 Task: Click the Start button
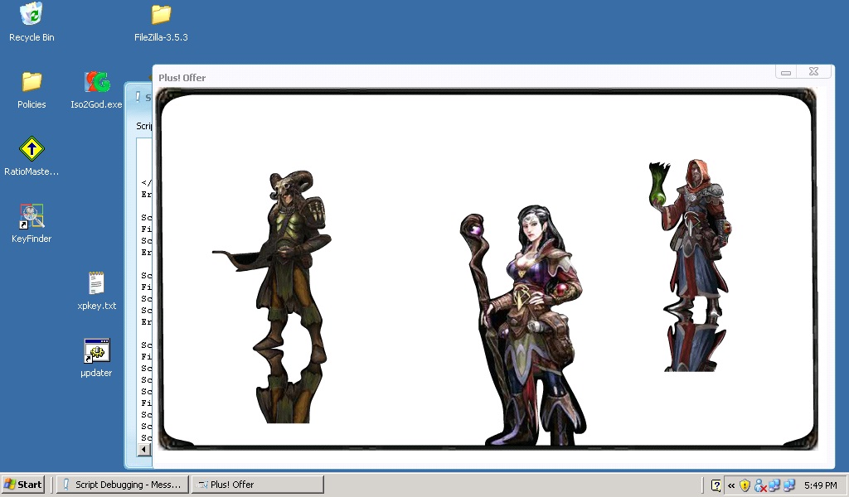pos(23,485)
